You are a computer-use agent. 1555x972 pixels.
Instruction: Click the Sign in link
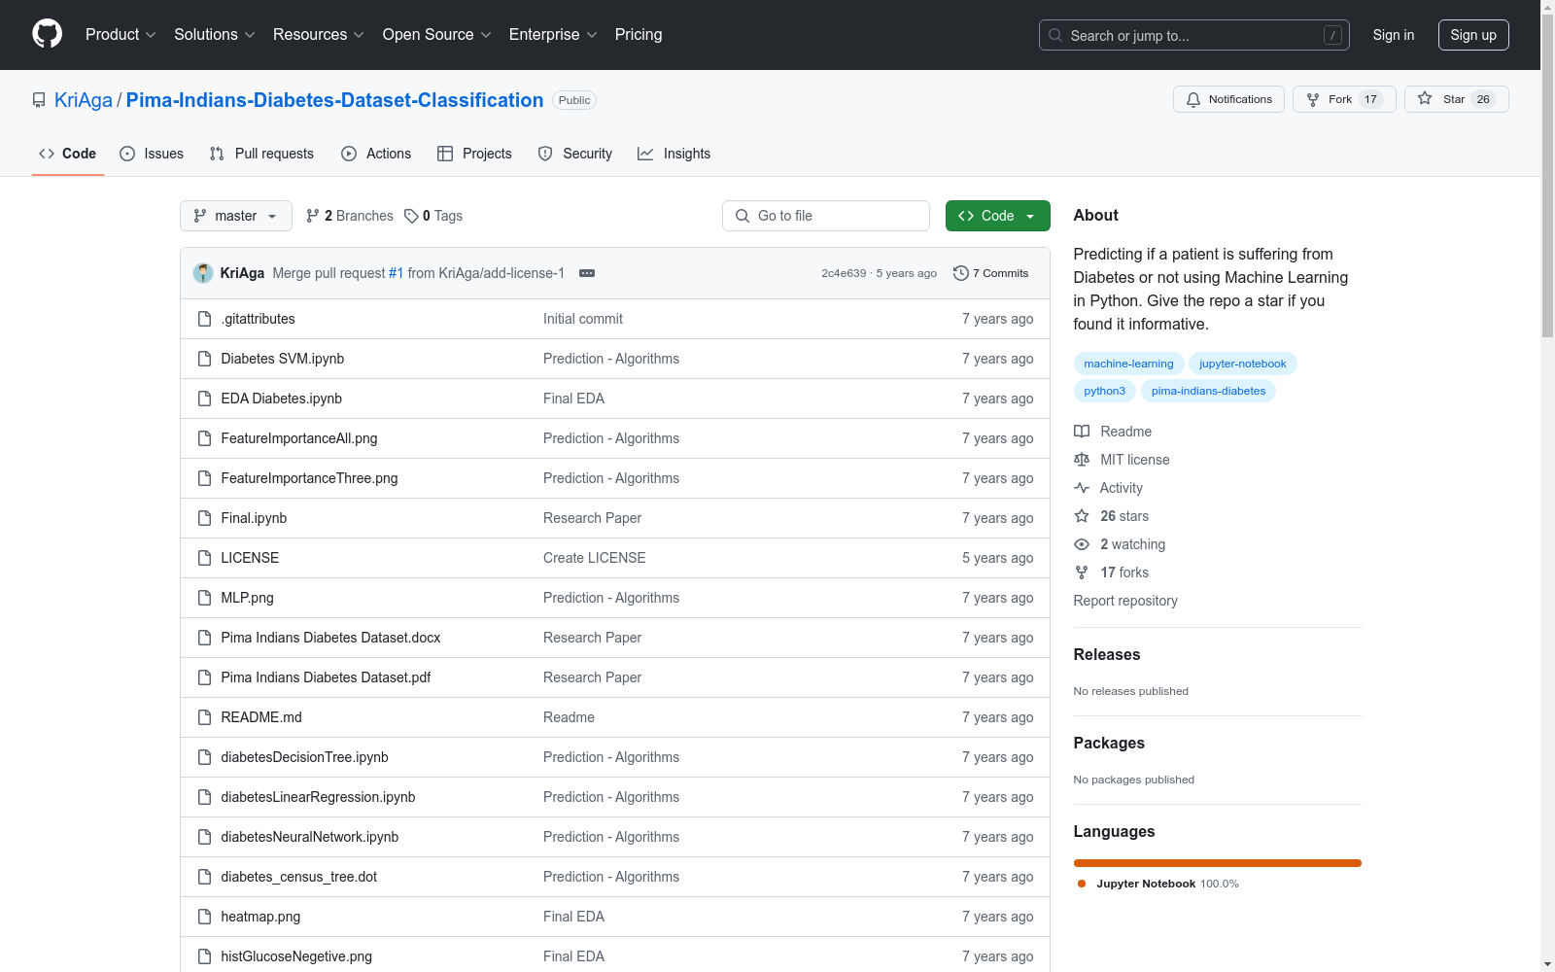[1394, 35]
